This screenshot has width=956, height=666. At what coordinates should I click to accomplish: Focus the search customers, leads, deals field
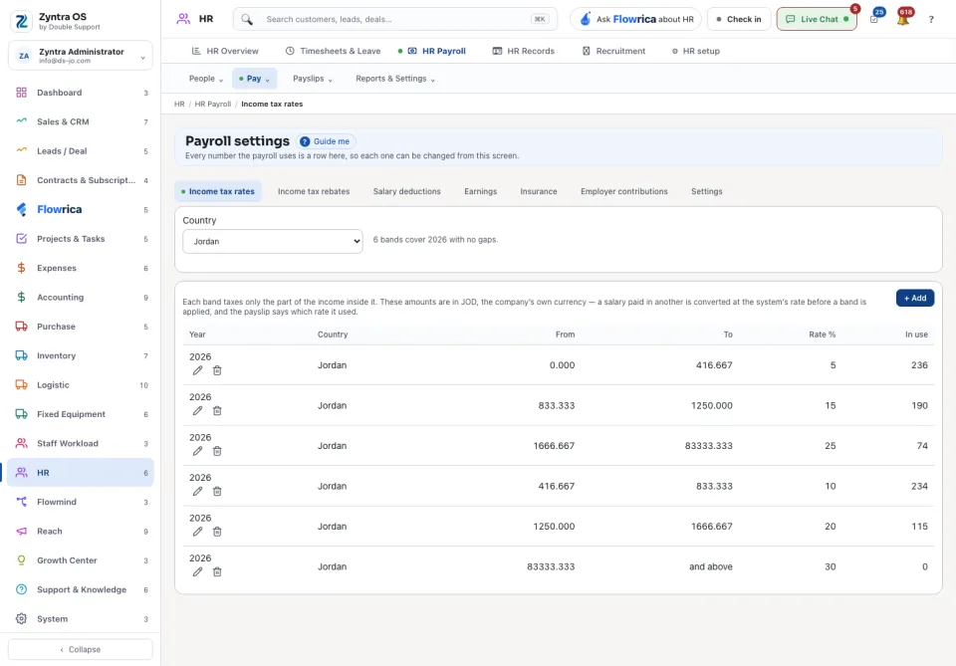coord(395,20)
